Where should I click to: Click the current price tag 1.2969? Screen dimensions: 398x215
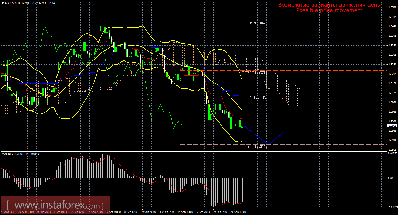[x=392, y=126]
